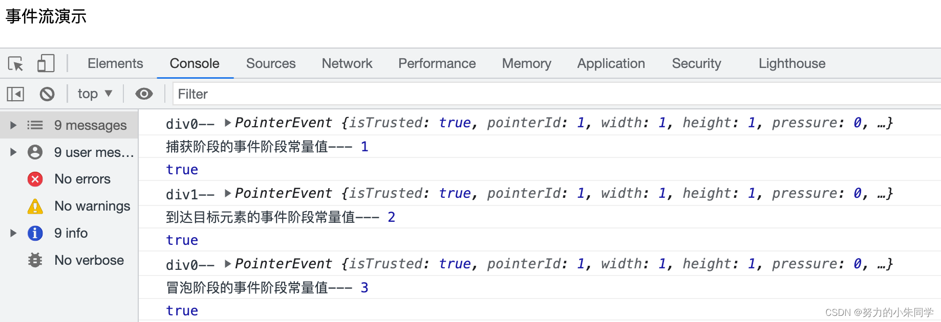Expand the div1 PointerEvent object
This screenshot has height=322, width=941.
(228, 193)
